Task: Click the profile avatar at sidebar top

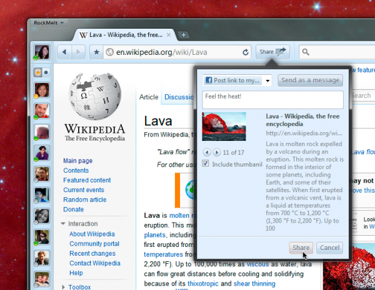Action: [42, 52]
